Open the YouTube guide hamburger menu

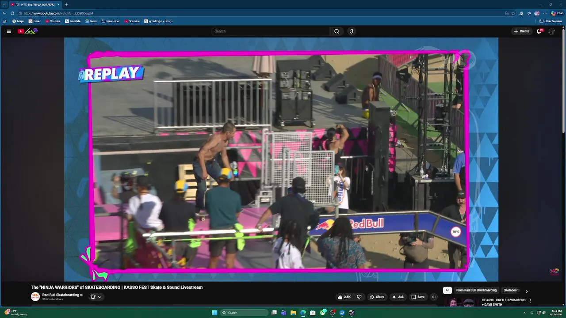tap(8, 31)
